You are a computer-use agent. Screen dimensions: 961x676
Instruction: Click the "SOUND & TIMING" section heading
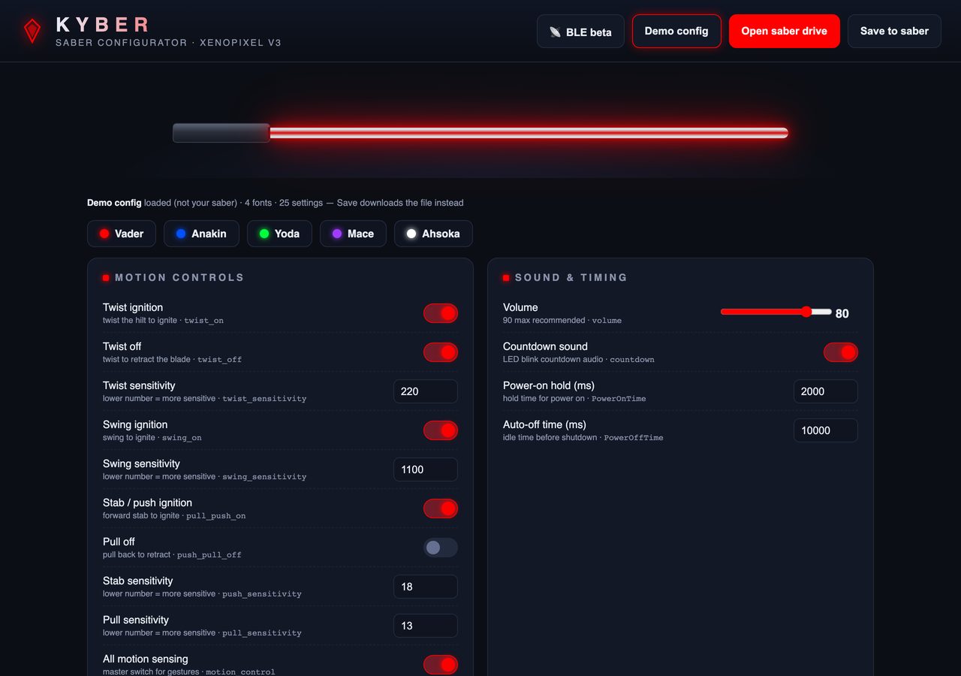click(x=571, y=277)
